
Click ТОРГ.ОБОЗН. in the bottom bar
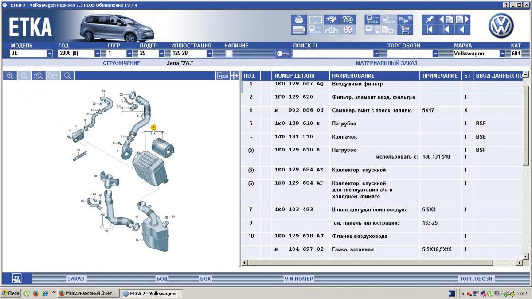[477, 279]
